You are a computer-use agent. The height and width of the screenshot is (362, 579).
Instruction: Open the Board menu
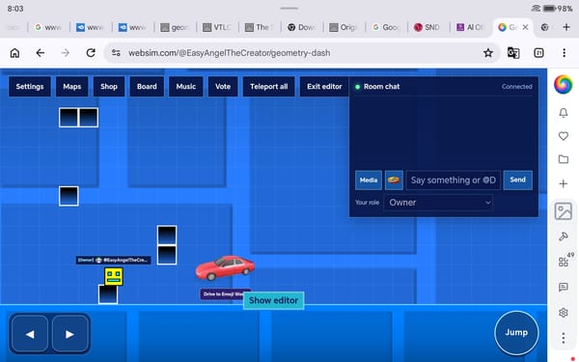click(147, 87)
